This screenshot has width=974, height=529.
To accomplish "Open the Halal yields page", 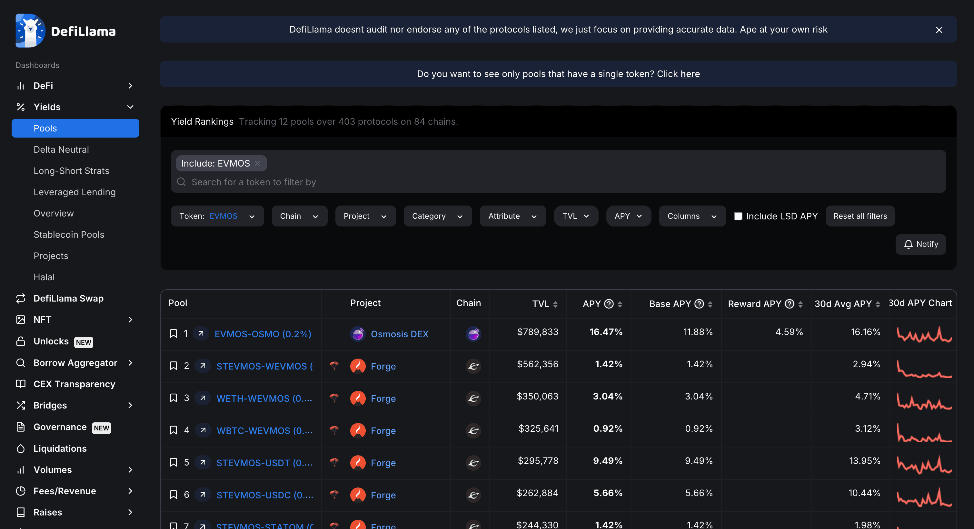I will 44,277.
